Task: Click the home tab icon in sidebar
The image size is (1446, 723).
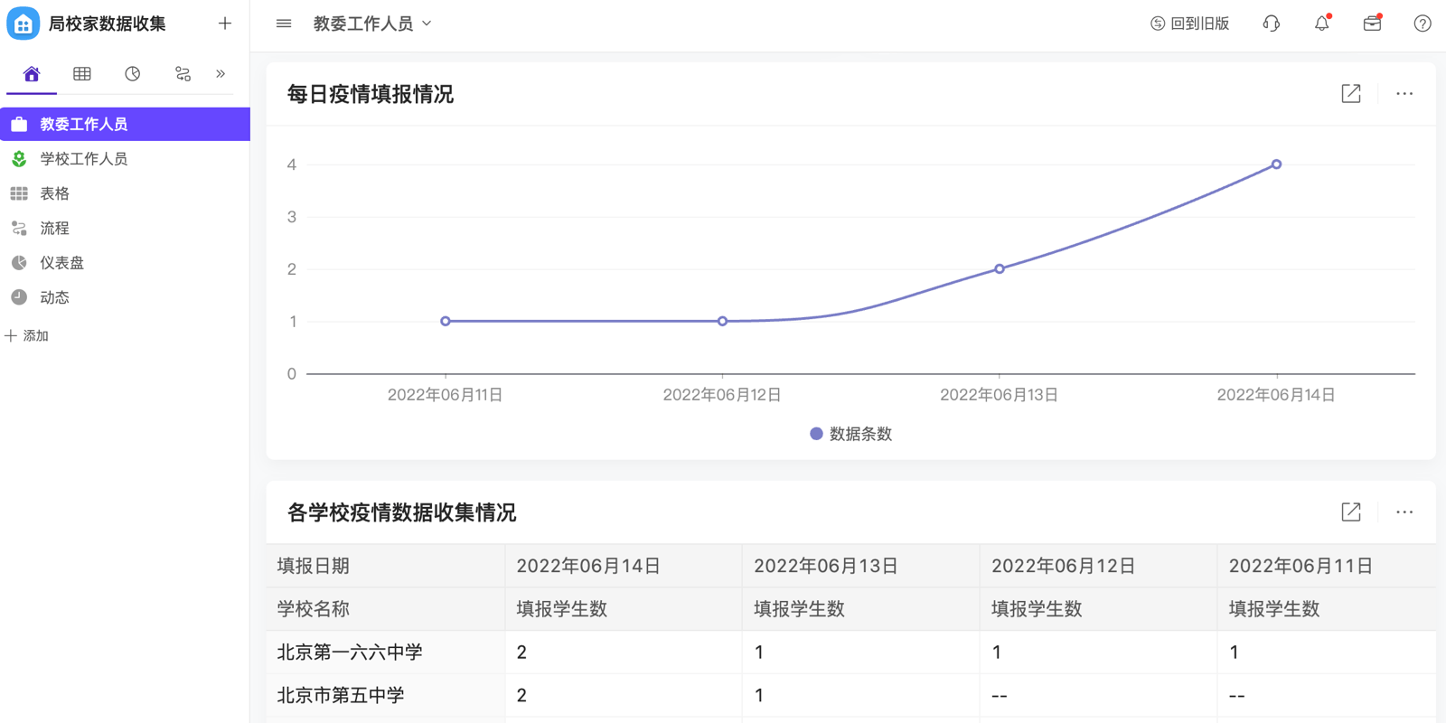Action: (x=32, y=74)
